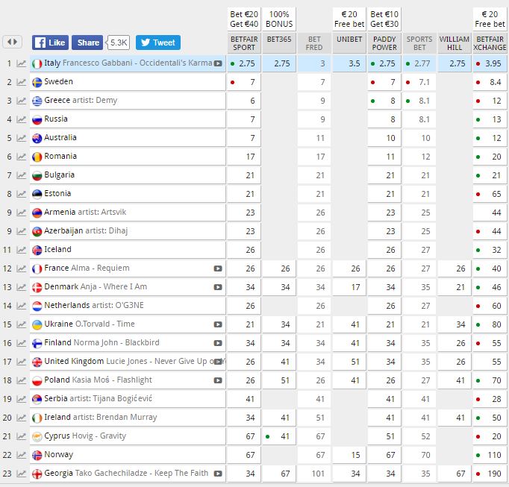Open the chart icon in Georgia's row

click(21, 474)
